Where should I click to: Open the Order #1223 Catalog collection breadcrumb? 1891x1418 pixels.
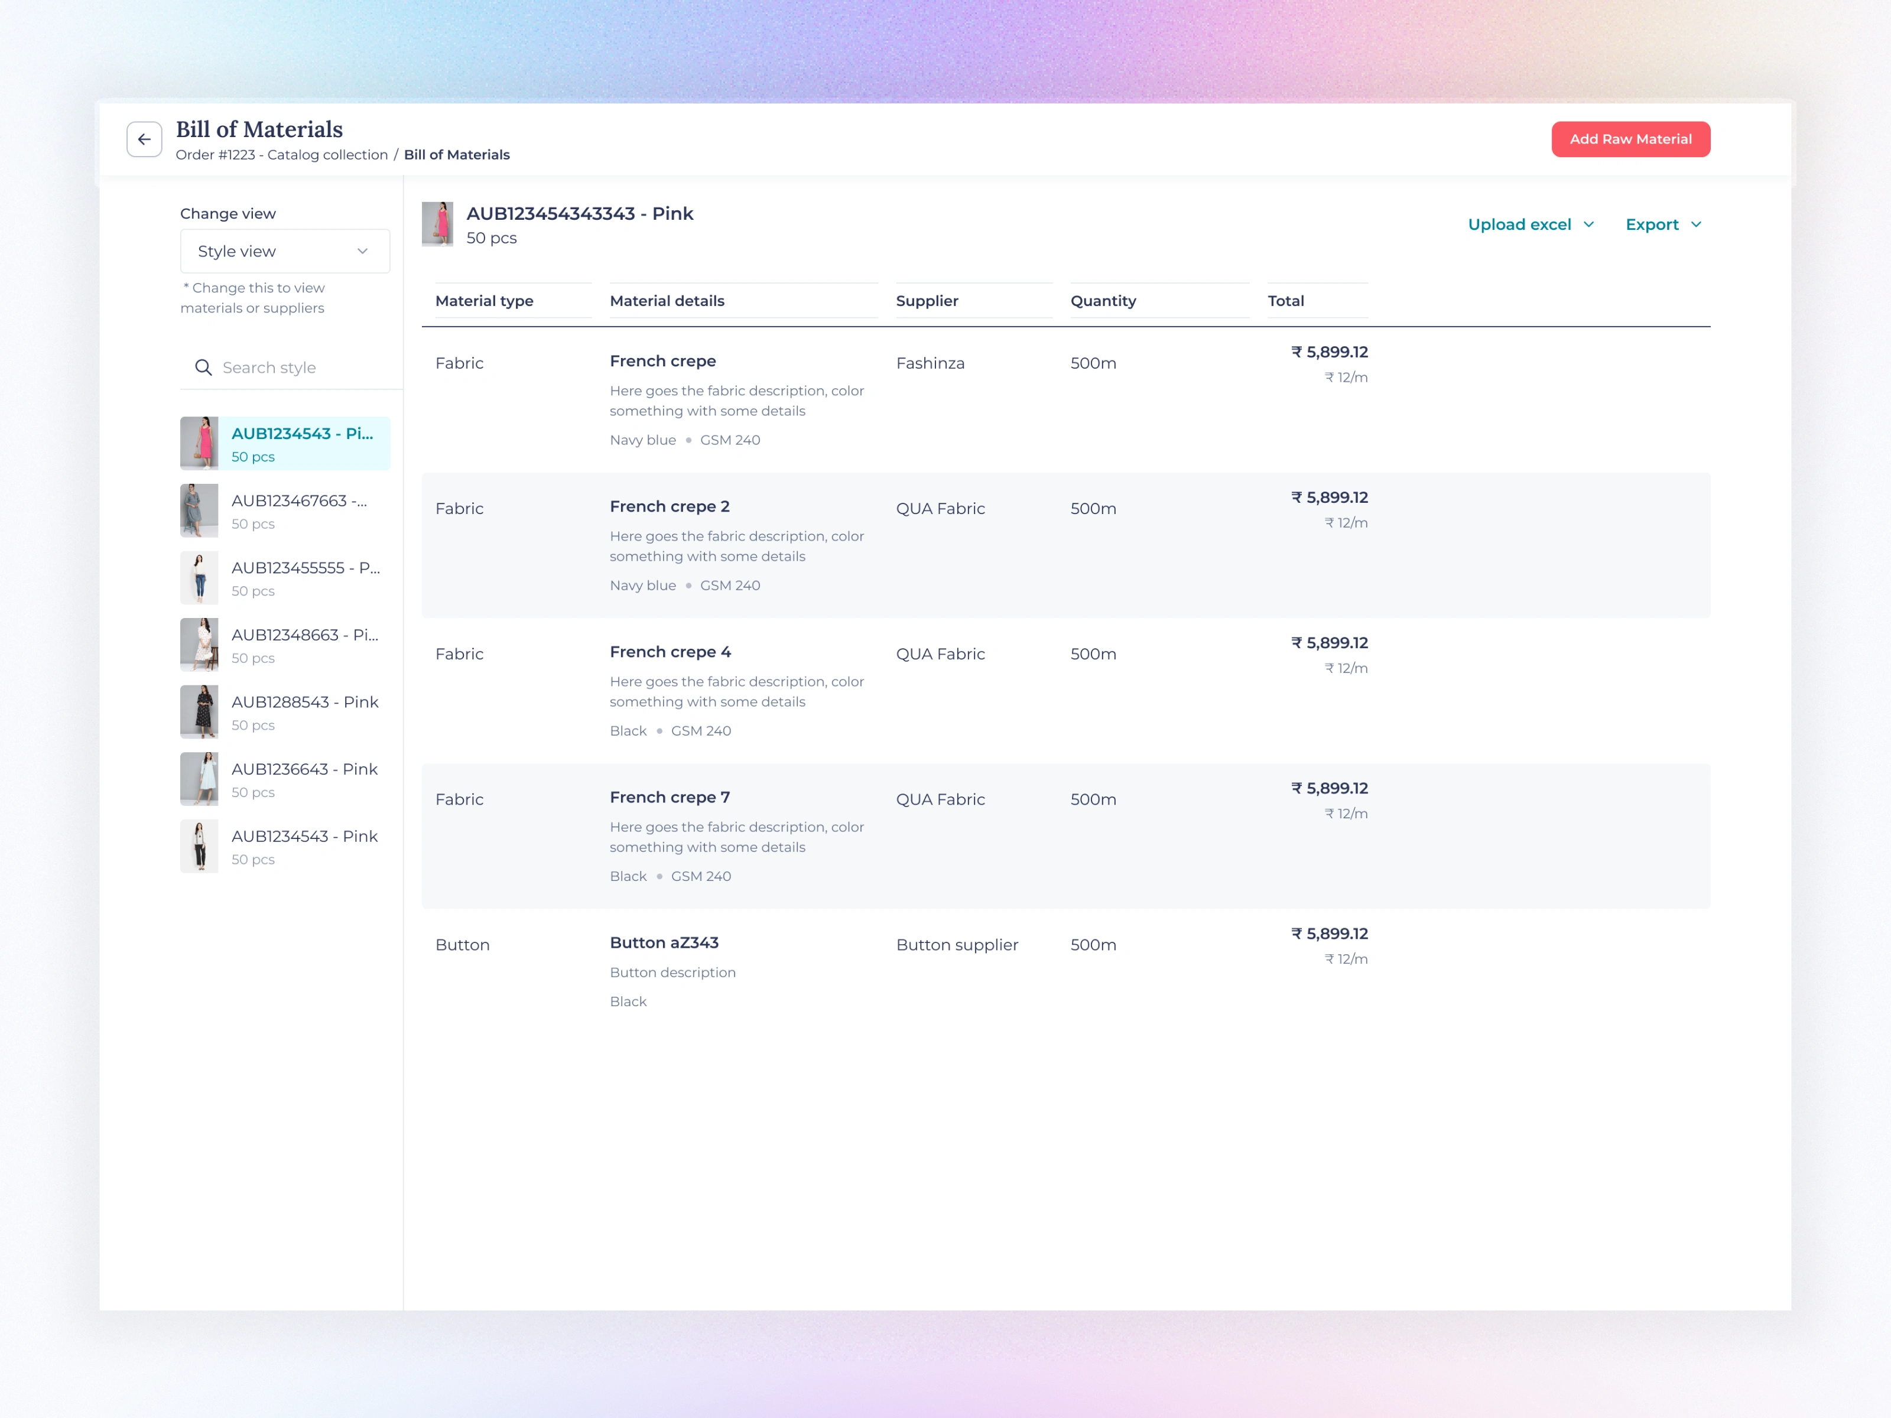(x=281, y=155)
